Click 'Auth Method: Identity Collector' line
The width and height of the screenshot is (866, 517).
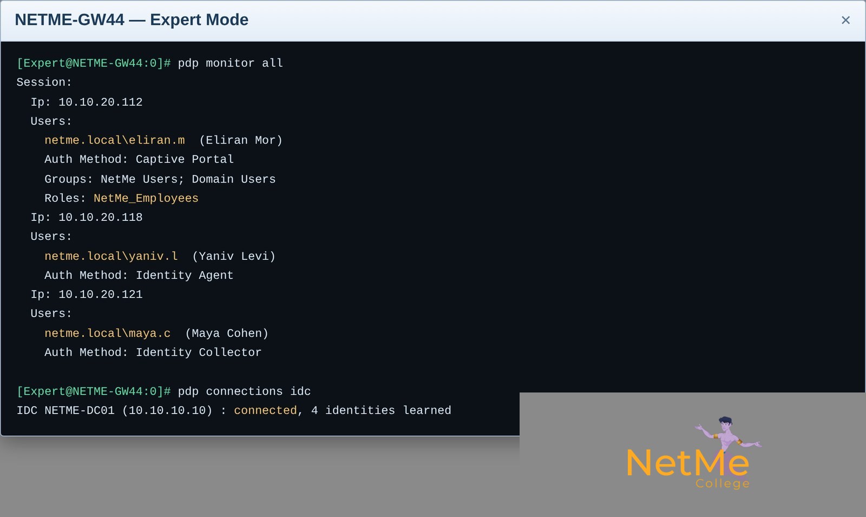(153, 352)
